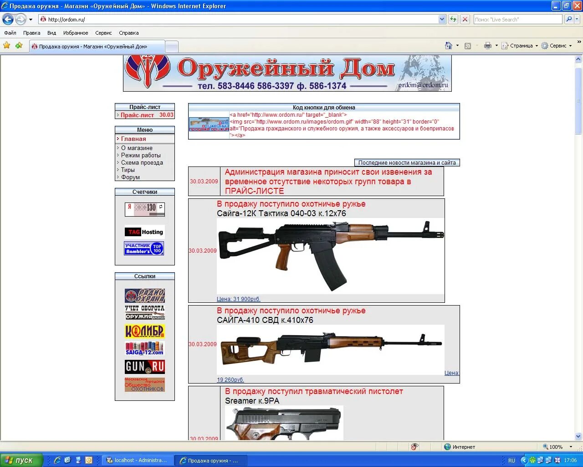Open the Сервис menu in menu bar
The image size is (583, 467).
[x=103, y=33]
